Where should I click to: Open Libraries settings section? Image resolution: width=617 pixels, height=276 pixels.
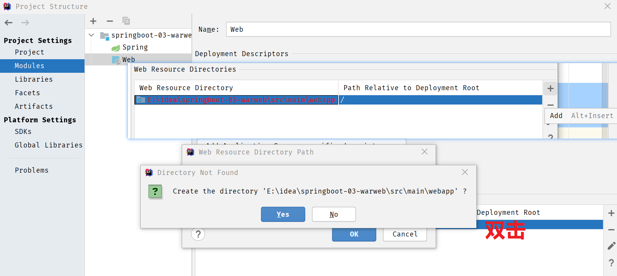(34, 79)
